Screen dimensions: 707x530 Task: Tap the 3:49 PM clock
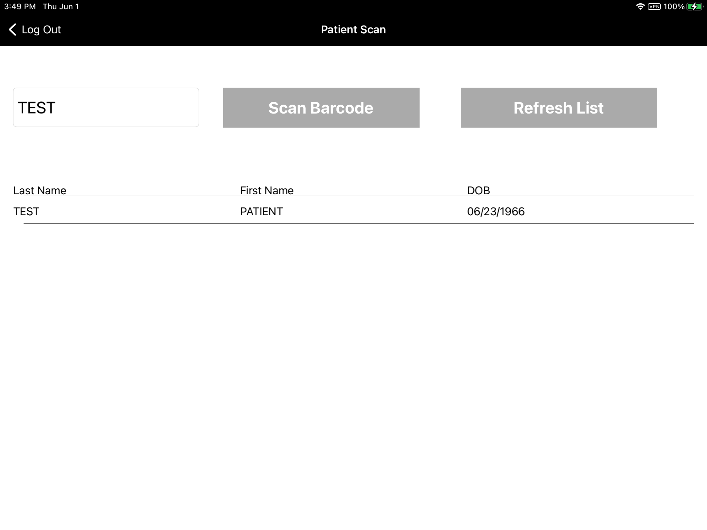tap(20, 6)
